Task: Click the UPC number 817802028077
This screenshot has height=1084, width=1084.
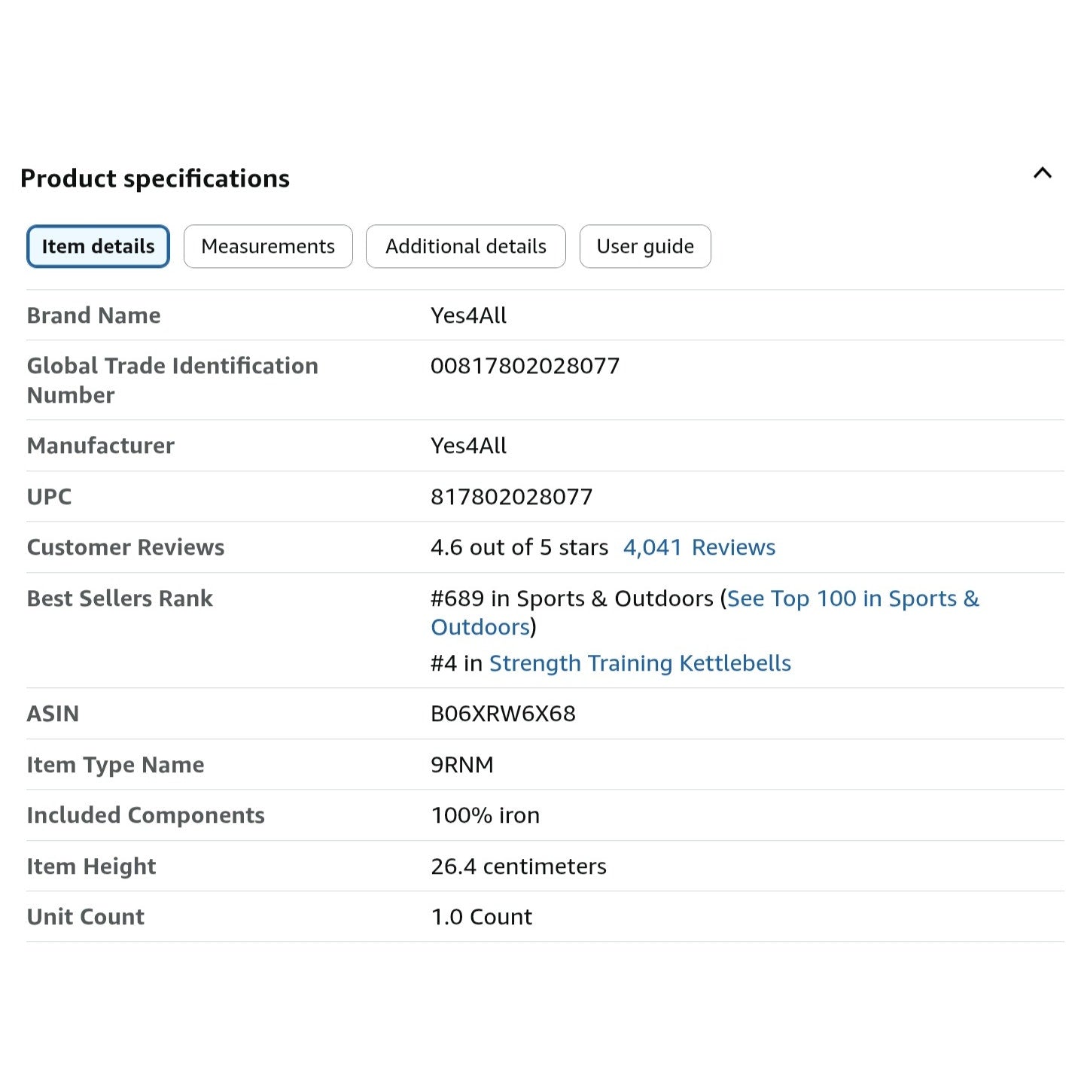Action: pyautogui.click(x=511, y=497)
